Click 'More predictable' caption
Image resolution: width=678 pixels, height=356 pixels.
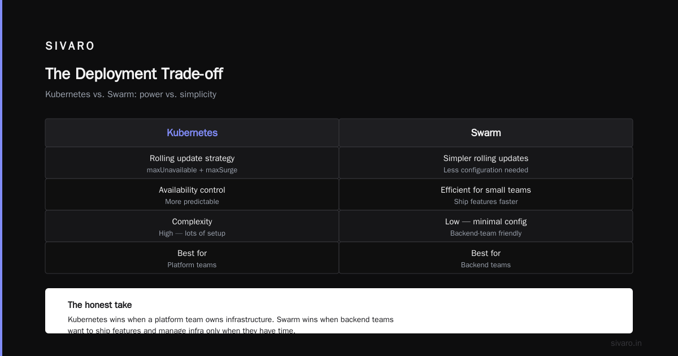(x=192, y=202)
